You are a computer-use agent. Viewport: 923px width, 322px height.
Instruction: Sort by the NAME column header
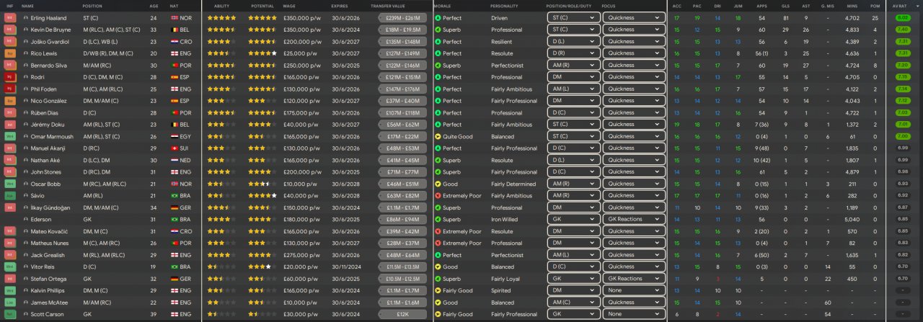coord(27,6)
